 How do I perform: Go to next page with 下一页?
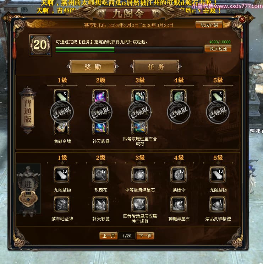(145, 236)
